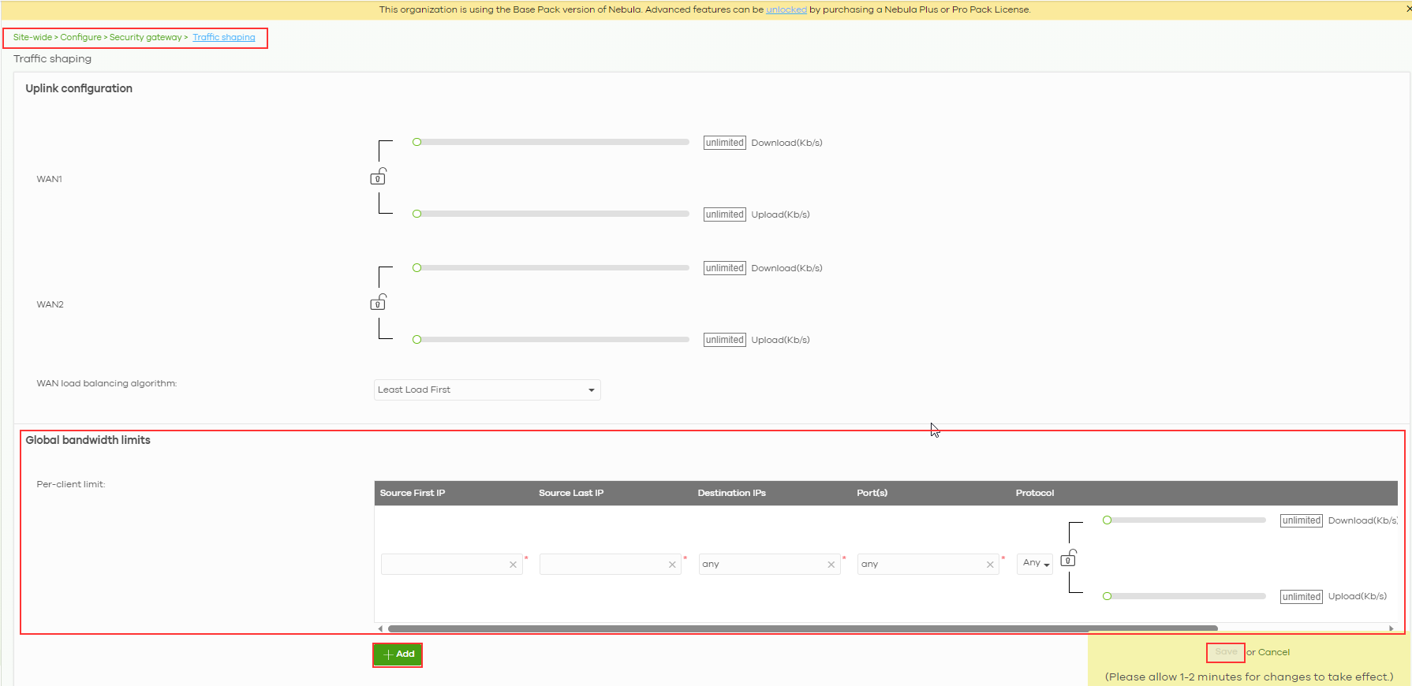
Task: Click the Save button
Action: click(x=1225, y=652)
